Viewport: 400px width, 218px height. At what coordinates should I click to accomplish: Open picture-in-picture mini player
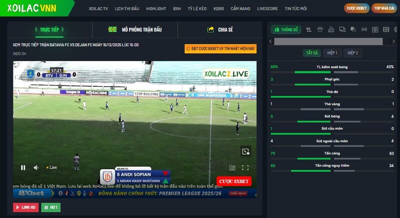click(245, 151)
